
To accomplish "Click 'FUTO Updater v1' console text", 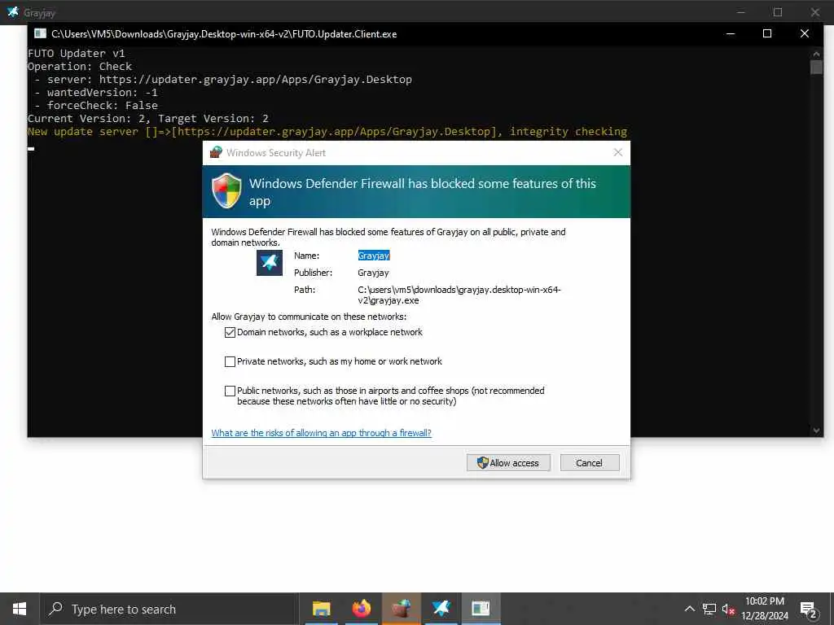I will [x=76, y=53].
